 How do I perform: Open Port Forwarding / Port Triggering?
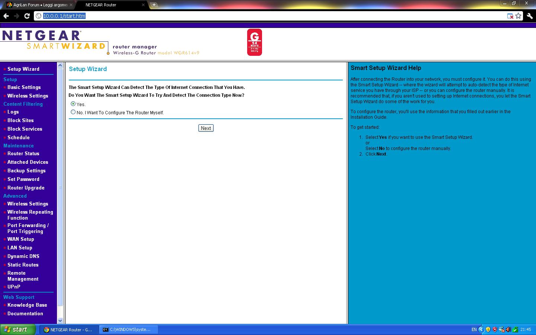tap(28, 228)
